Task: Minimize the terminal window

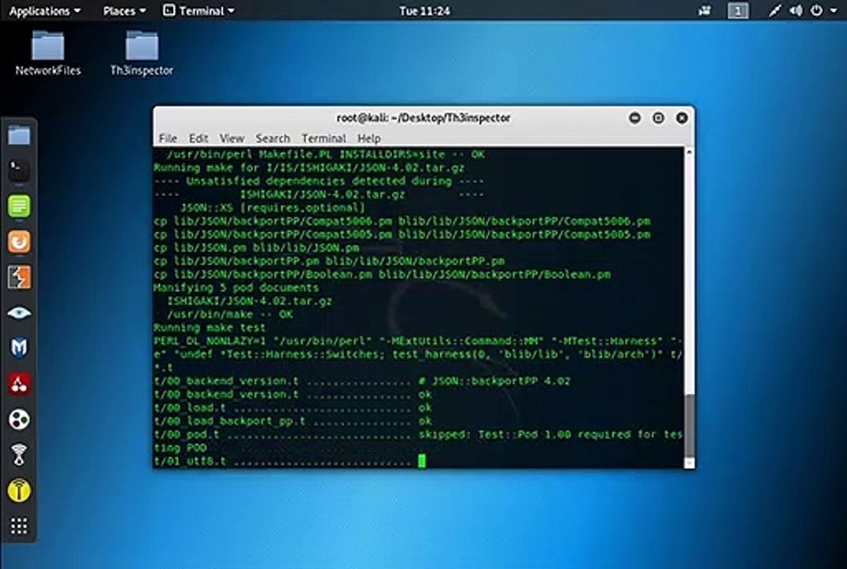Action: [x=635, y=118]
